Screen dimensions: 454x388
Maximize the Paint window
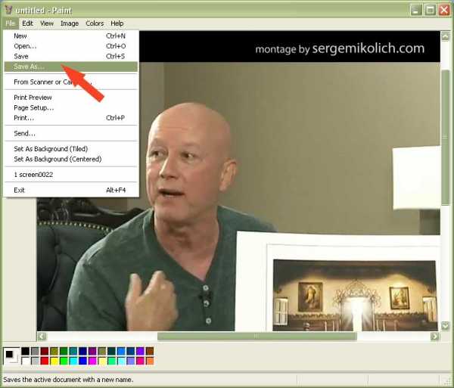(x=431, y=11)
